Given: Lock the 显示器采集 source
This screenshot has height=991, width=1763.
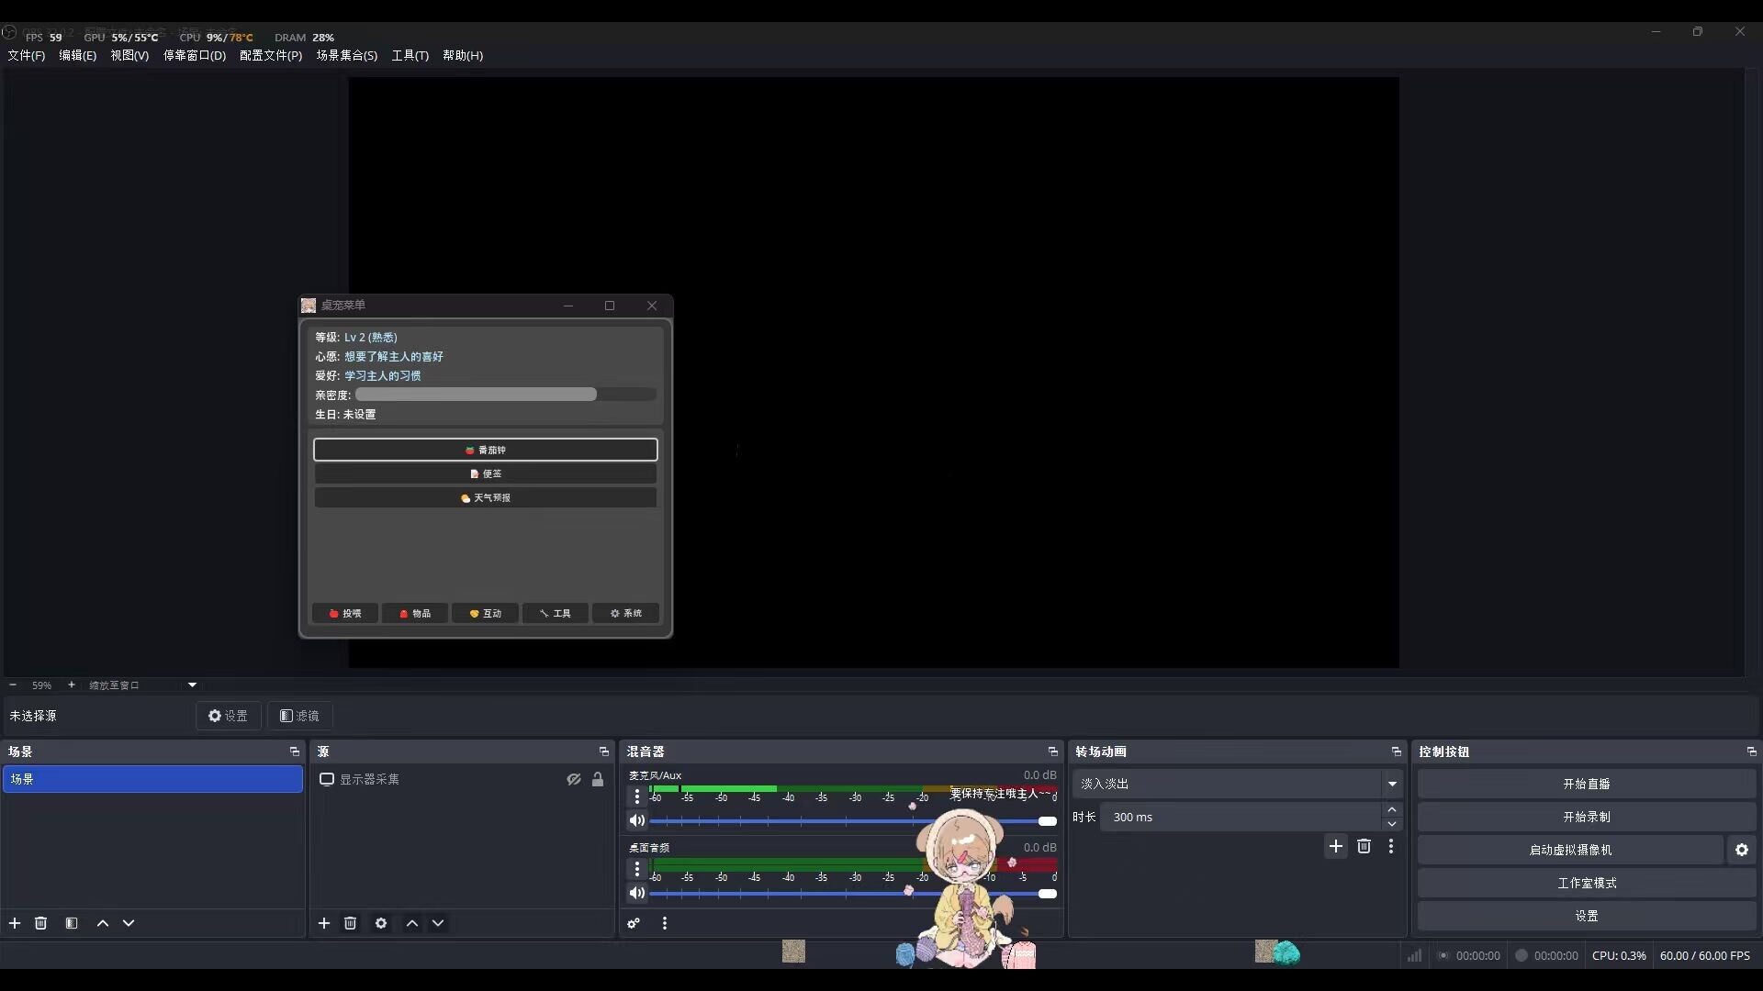Looking at the screenshot, I should tap(598, 779).
